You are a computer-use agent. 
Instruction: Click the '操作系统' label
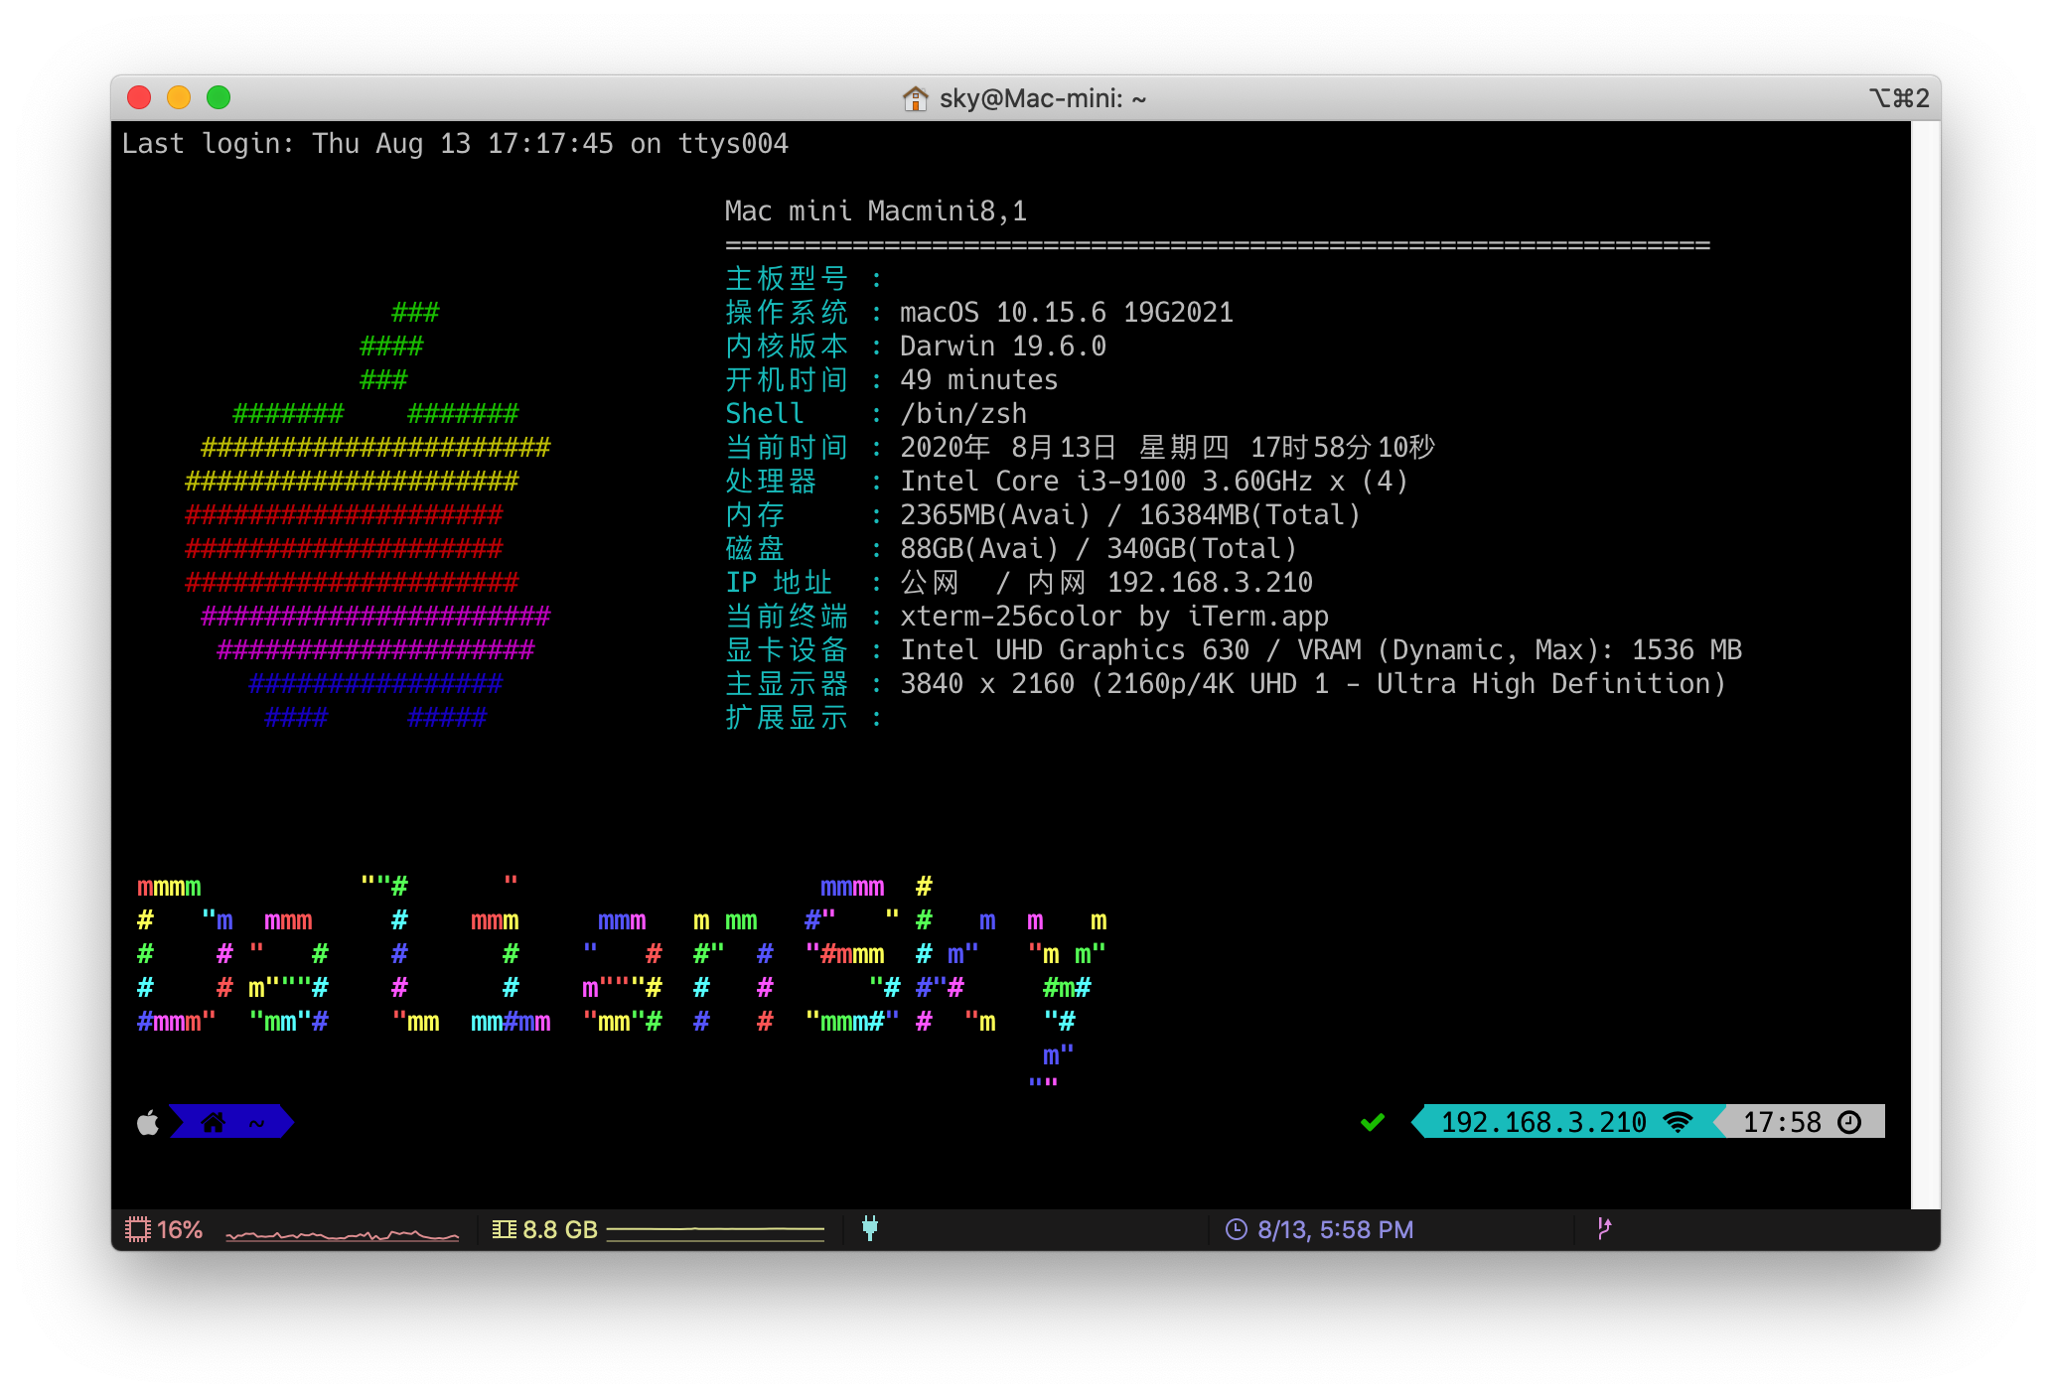(787, 313)
